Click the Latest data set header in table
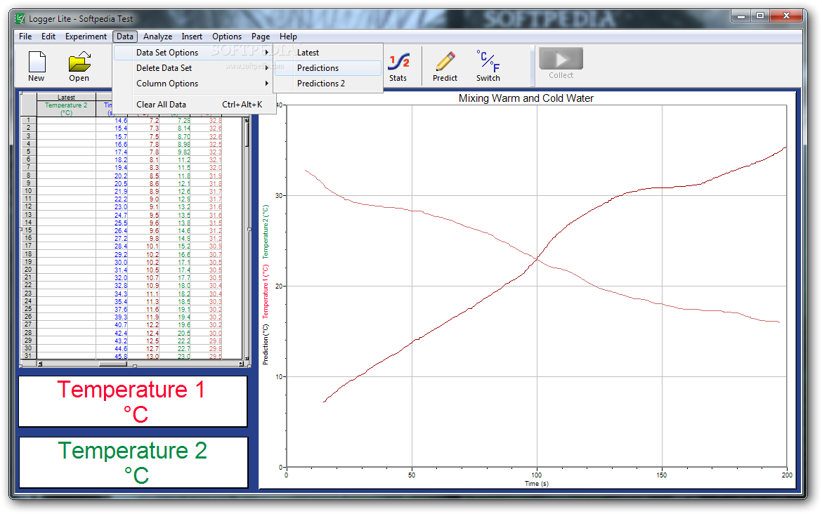This screenshot has height=514, width=822. point(66,98)
